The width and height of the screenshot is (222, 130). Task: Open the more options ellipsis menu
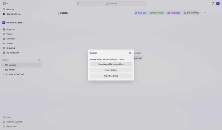click(x=205, y=13)
